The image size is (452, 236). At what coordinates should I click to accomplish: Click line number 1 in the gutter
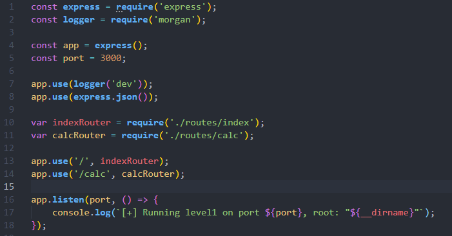11,6
